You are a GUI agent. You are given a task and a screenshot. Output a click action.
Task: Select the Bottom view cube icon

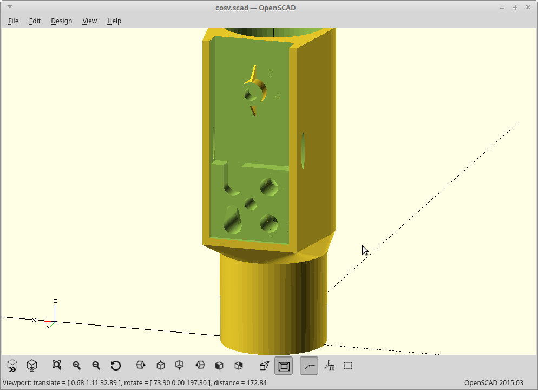(x=180, y=366)
